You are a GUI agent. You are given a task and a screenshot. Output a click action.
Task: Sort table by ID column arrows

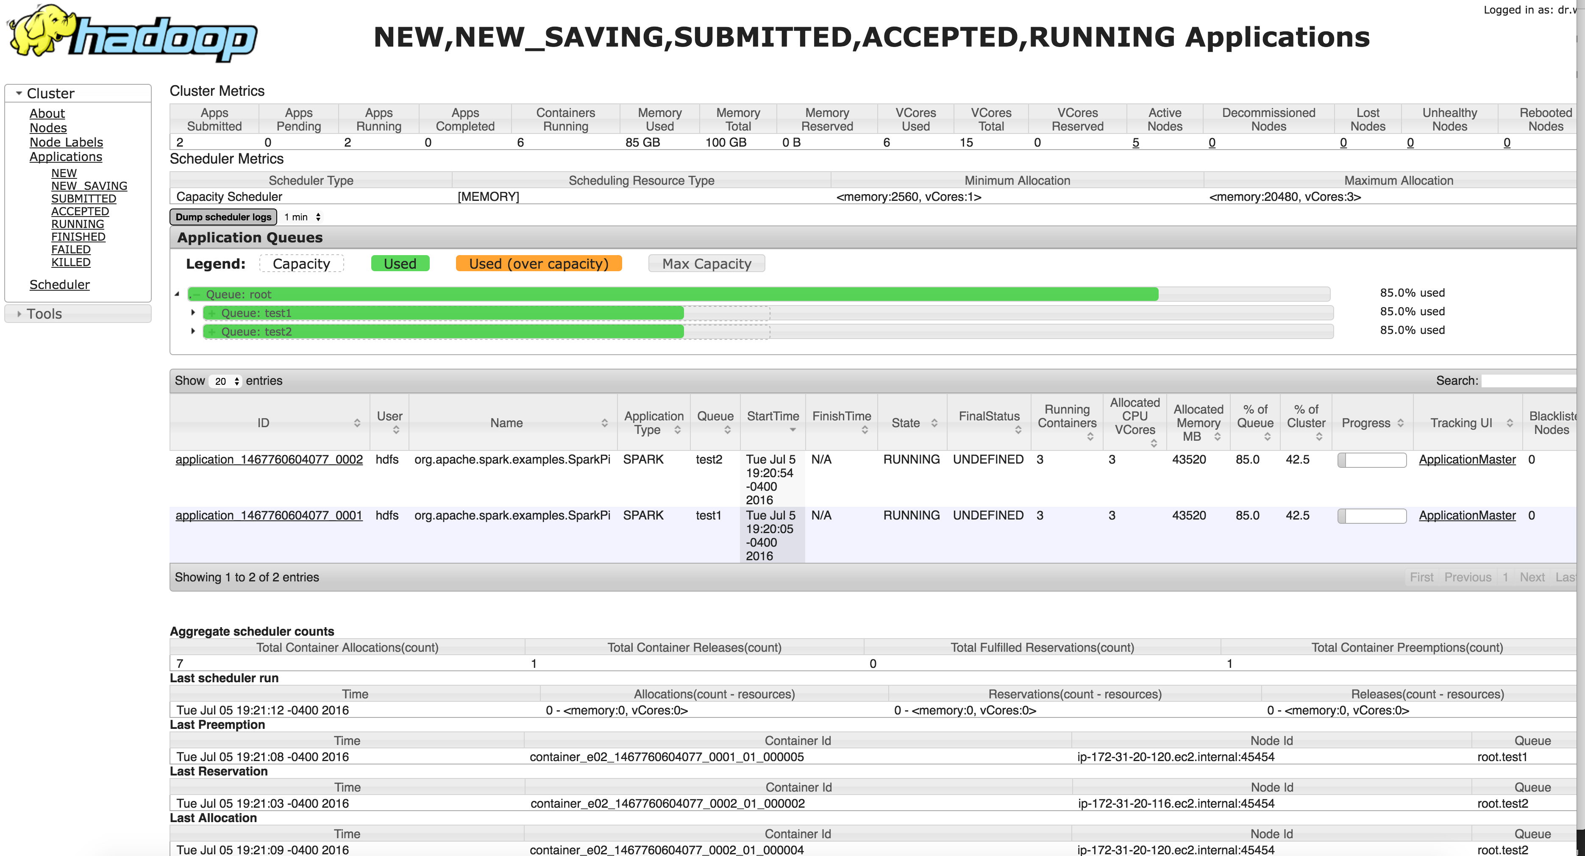pos(357,423)
